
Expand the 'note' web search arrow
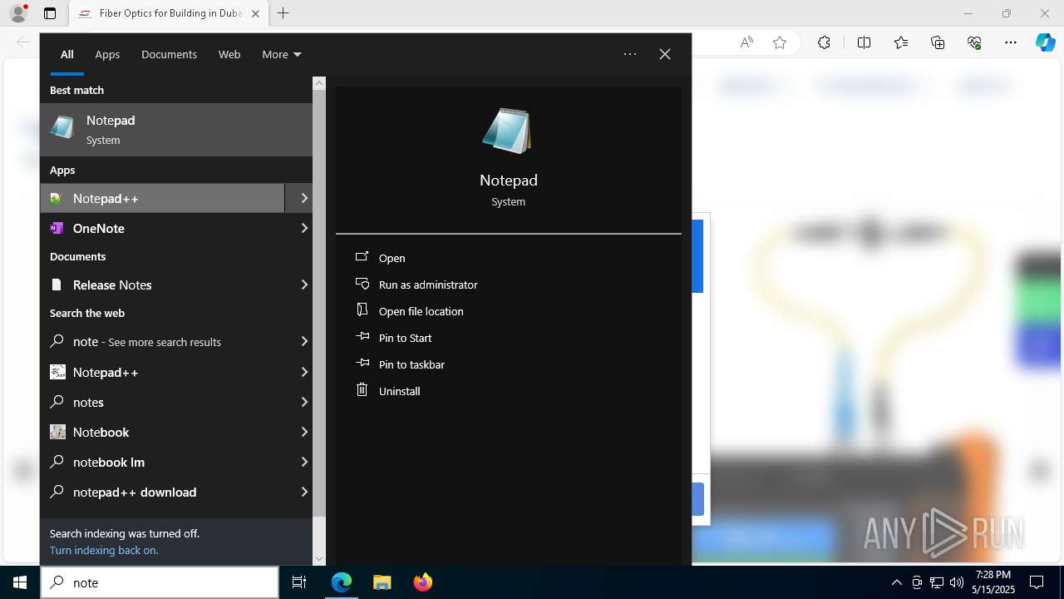click(x=303, y=341)
